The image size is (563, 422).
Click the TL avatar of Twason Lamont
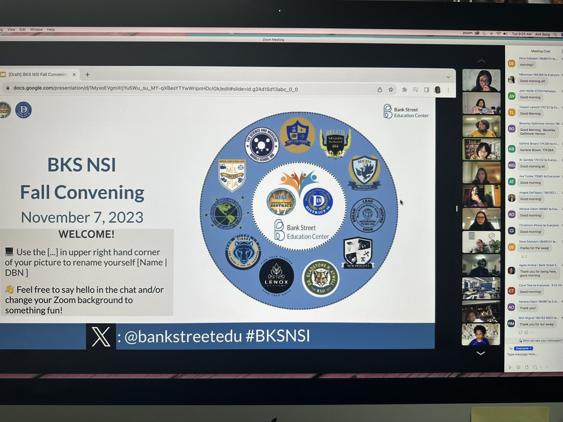click(511, 113)
